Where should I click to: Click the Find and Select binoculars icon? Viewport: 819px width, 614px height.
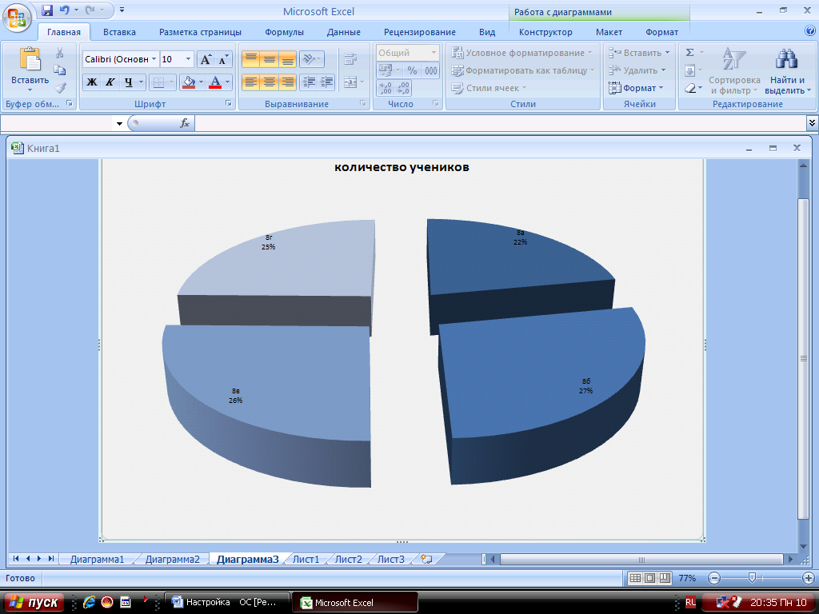point(787,61)
